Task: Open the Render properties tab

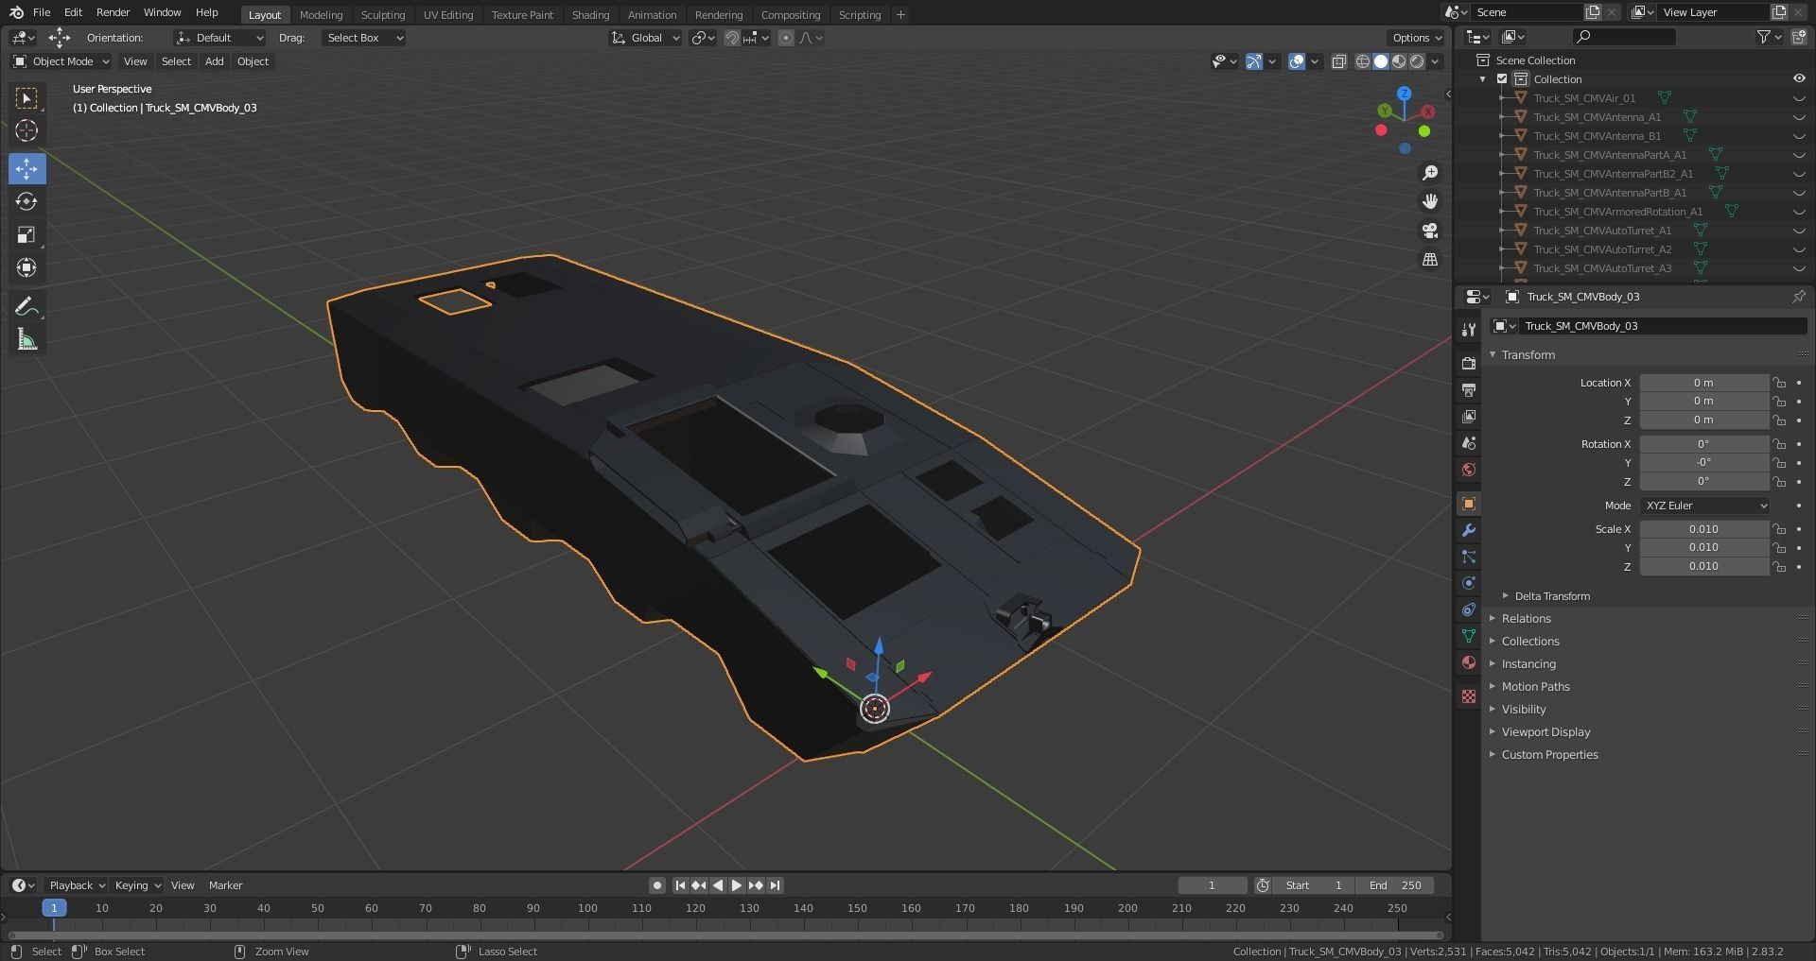Action: (x=1469, y=363)
